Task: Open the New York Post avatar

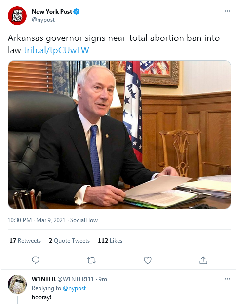Action: click(x=17, y=16)
